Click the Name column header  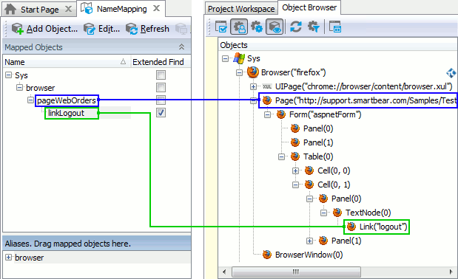coord(67,62)
